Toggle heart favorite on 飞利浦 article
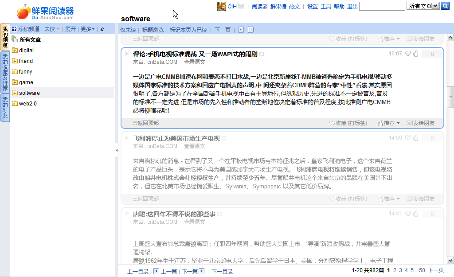The height and width of the screenshot is (277, 454). point(407,138)
